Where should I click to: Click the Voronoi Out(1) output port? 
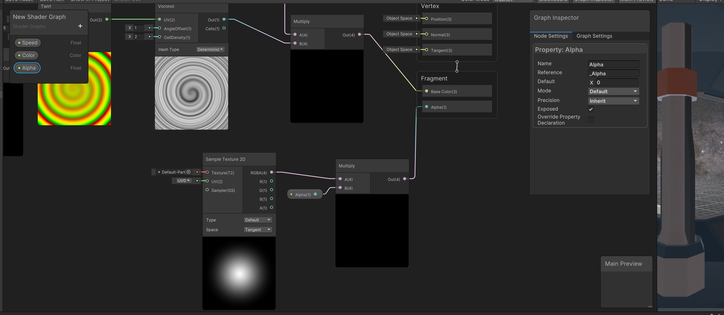(224, 19)
